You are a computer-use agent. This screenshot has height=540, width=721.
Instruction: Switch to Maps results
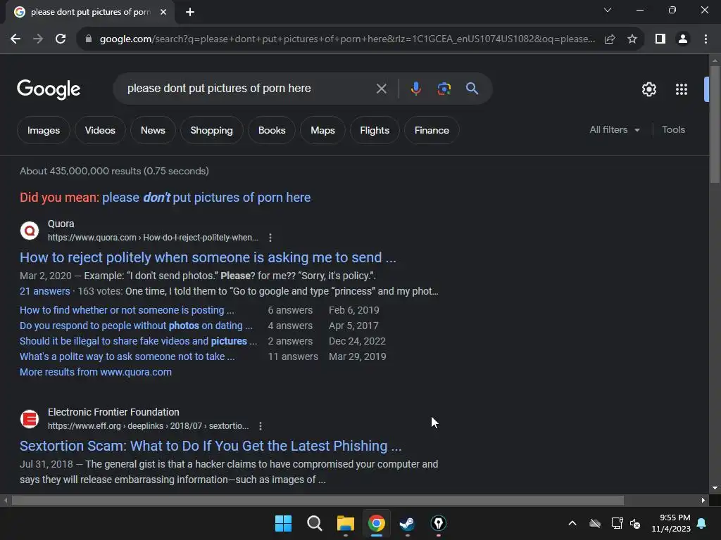point(322,130)
